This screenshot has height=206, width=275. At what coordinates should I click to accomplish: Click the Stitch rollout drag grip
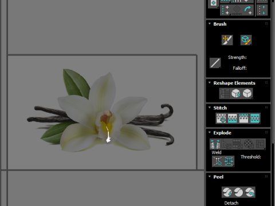point(266,108)
